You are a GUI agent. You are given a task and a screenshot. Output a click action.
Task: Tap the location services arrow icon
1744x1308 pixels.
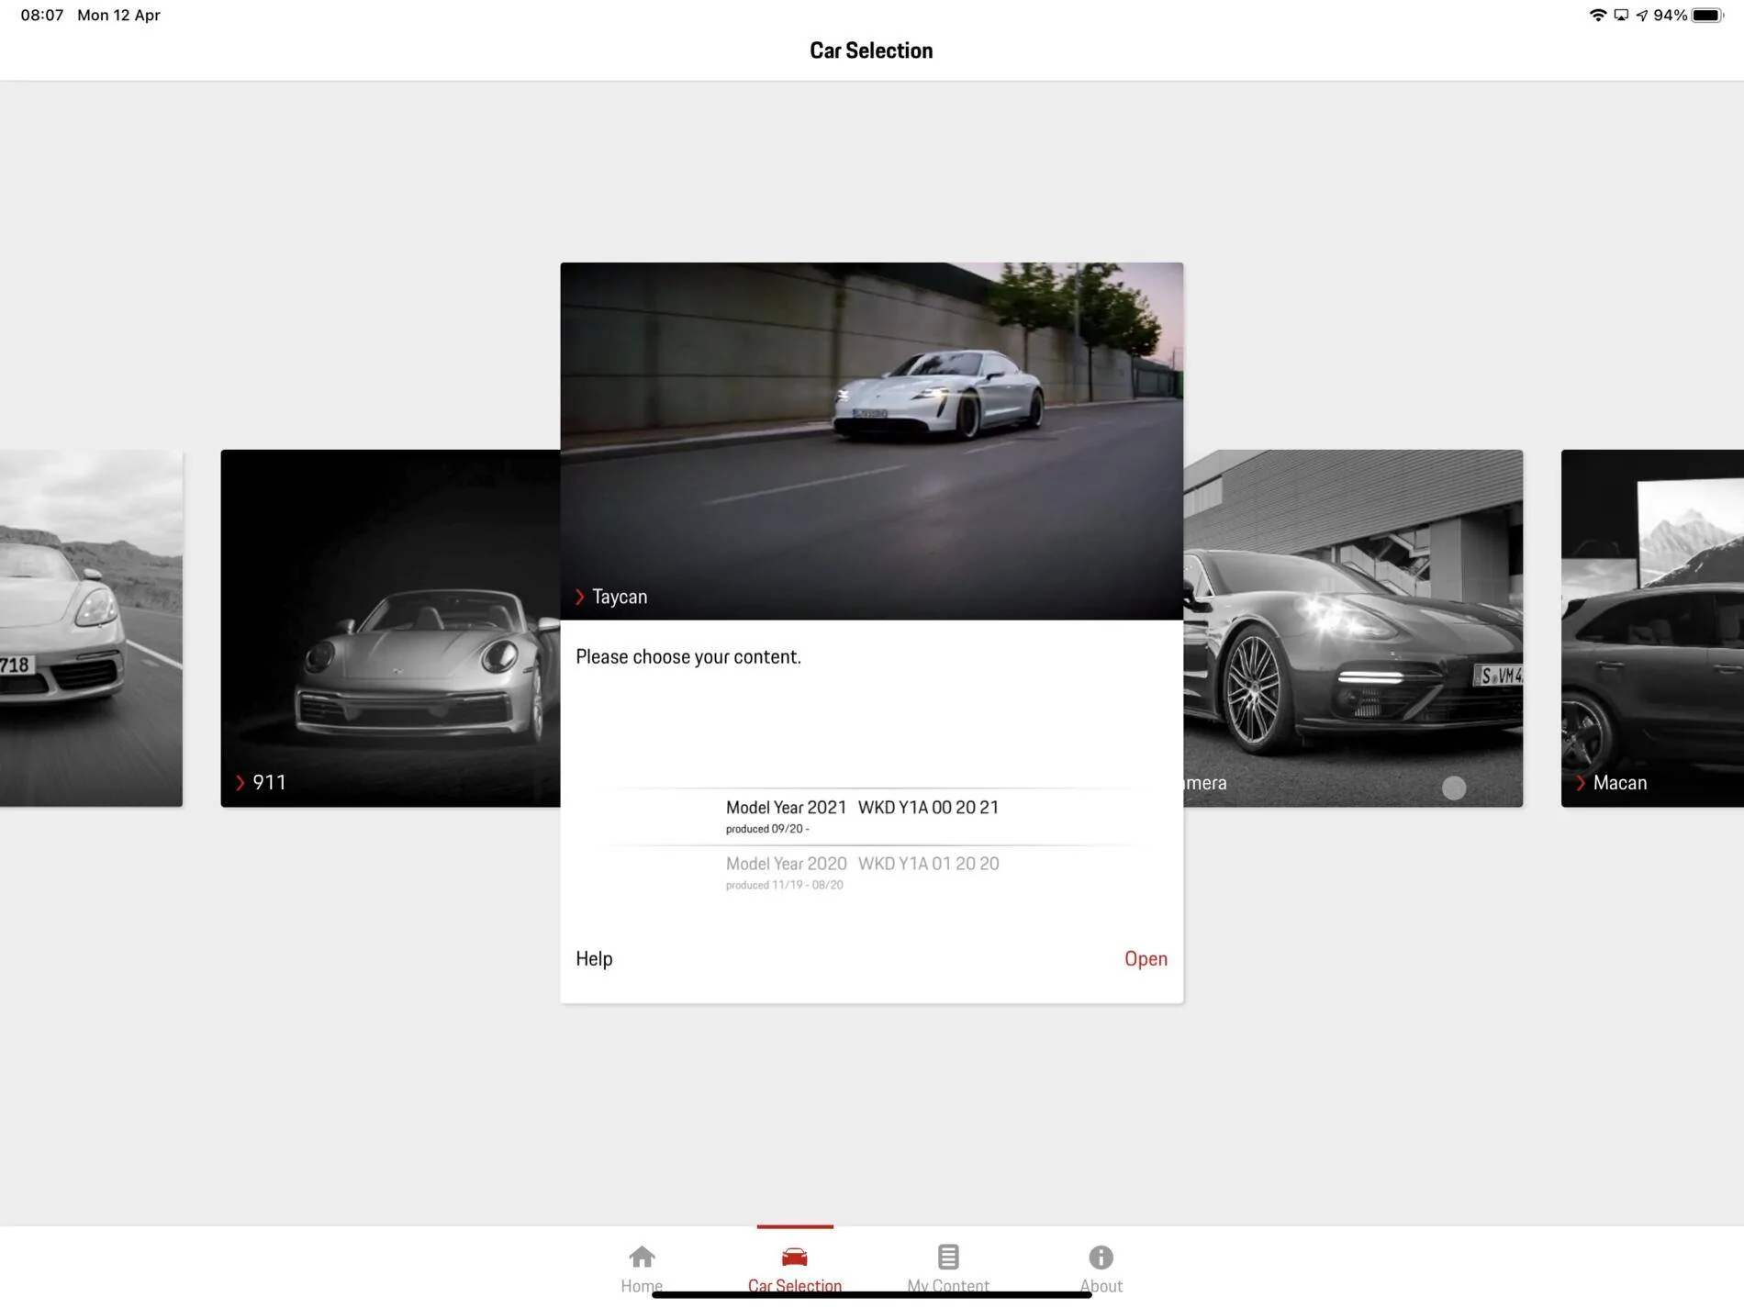tap(1641, 15)
